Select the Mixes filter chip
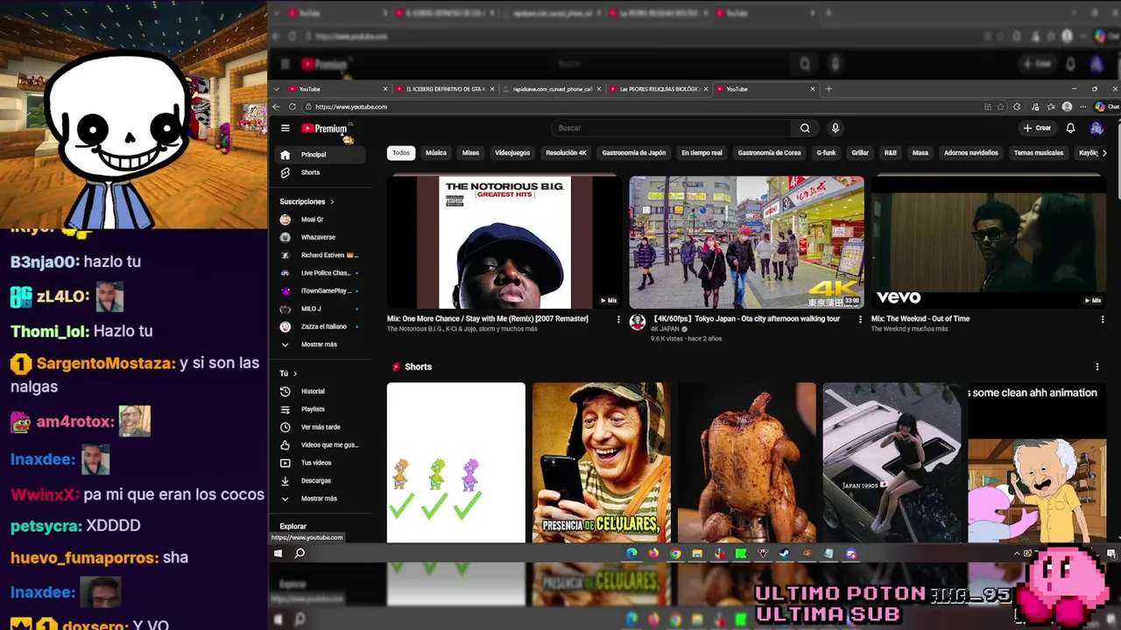 tap(470, 153)
